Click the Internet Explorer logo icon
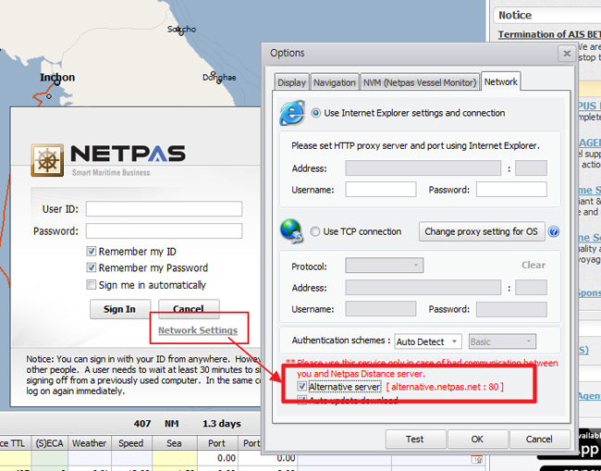This screenshot has height=471, width=601. coord(292,113)
